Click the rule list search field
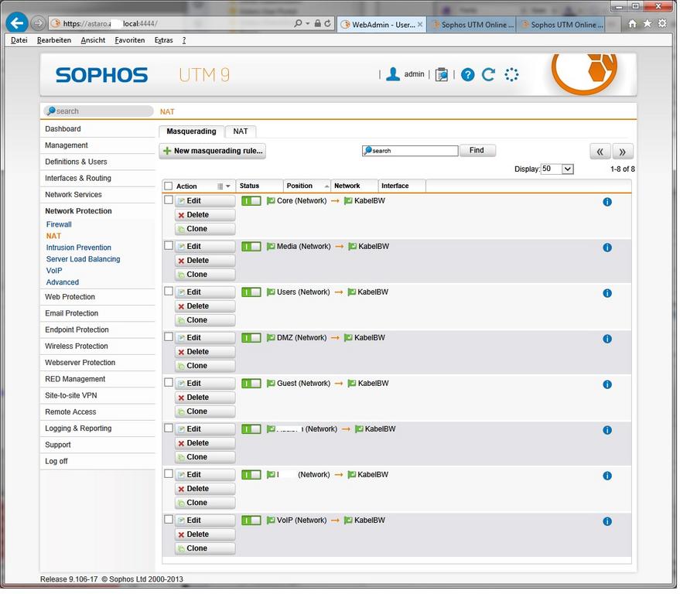 coord(410,151)
